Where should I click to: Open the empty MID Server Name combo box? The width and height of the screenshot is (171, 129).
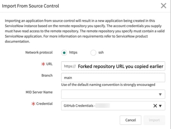point(113,94)
